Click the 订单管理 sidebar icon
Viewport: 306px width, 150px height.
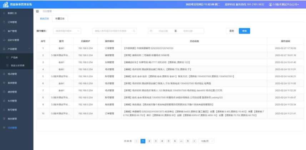(4, 22)
